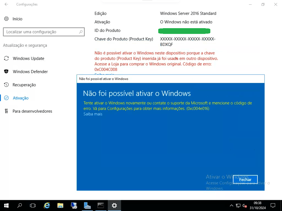Open File Explorer from taskbar

tap(60, 206)
